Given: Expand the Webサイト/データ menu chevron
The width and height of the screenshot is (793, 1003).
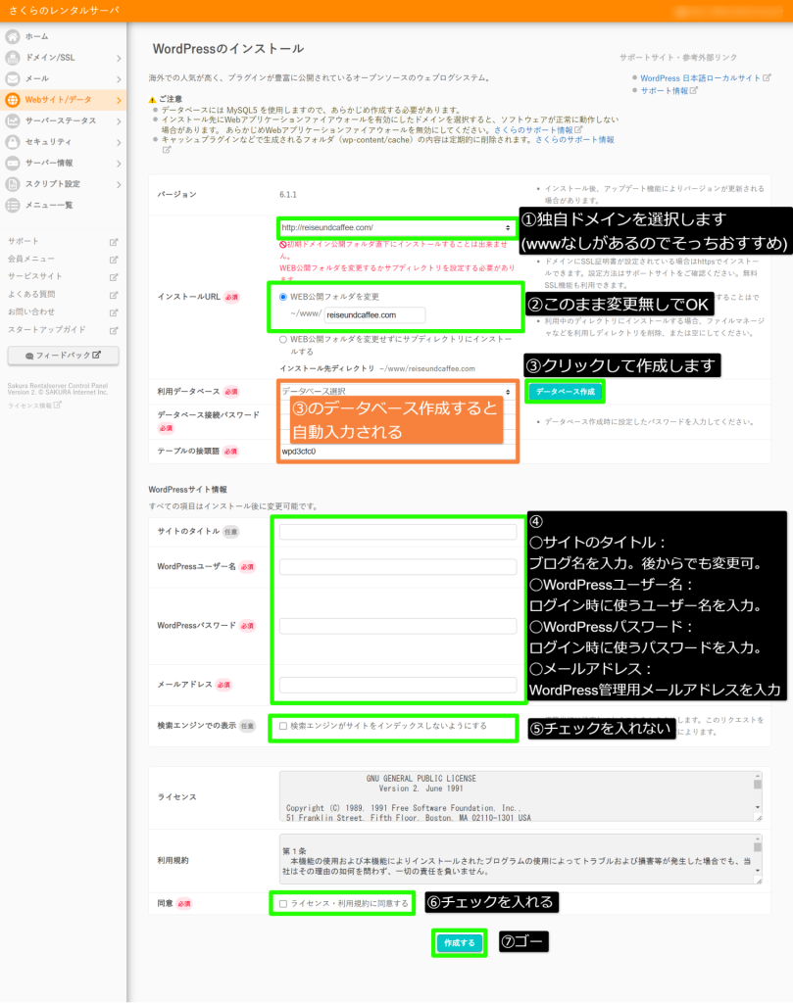Looking at the screenshot, I should [119, 101].
